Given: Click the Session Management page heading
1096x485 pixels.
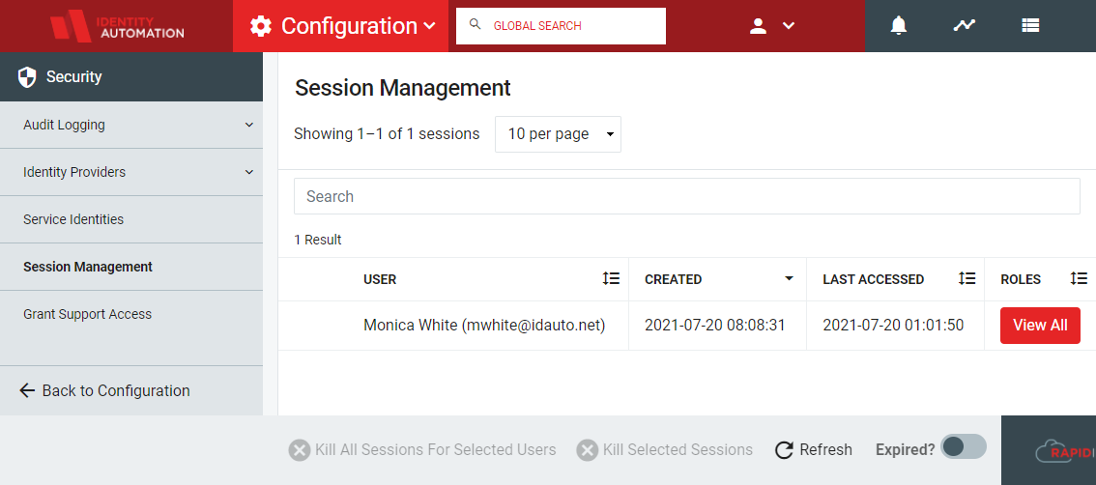Looking at the screenshot, I should coord(403,88).
